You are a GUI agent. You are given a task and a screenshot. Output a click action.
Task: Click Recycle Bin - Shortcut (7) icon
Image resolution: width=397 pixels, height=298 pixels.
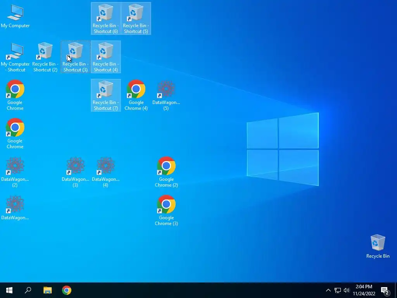click(105, 95)
